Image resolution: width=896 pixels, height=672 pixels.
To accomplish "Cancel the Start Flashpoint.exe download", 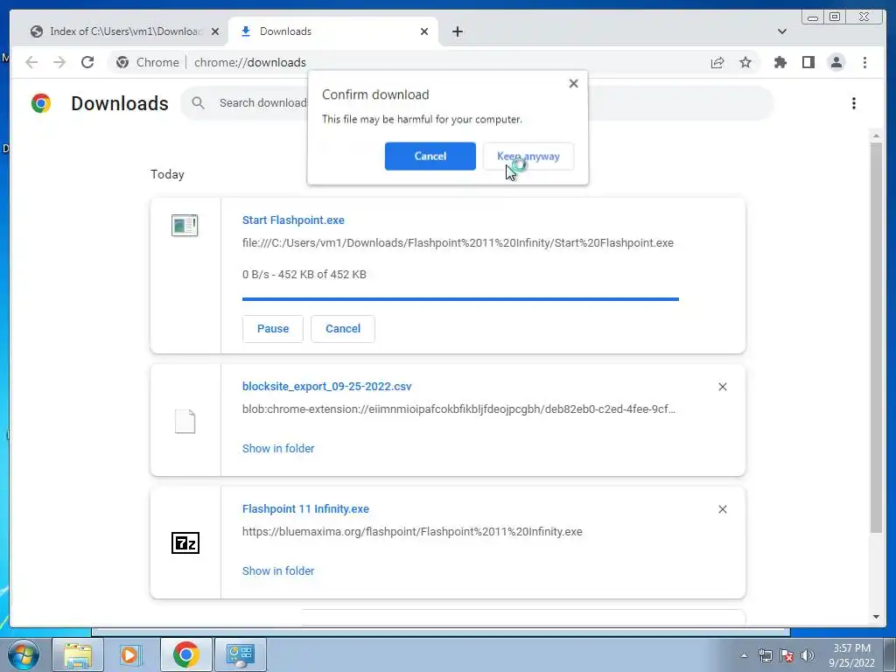I will (343, 329).
